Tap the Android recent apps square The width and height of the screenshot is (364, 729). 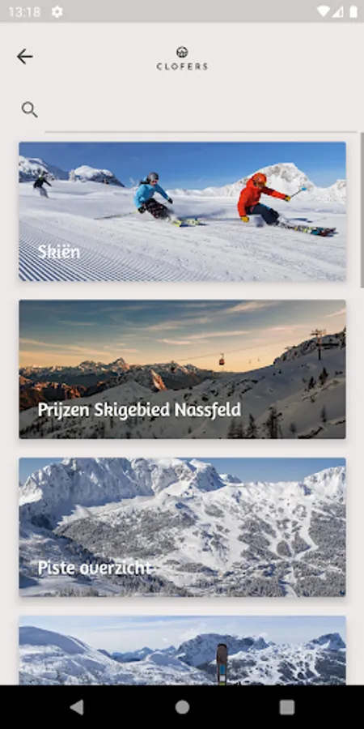pyautogui.click(x=287, y=707)
